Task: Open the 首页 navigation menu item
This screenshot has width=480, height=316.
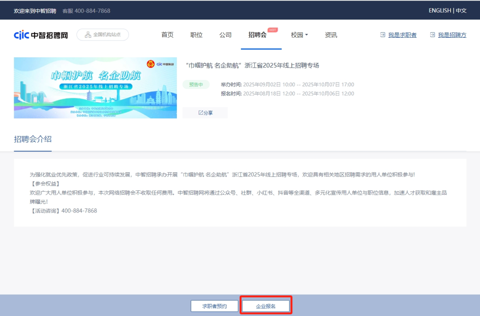Action: pos(168,35)
